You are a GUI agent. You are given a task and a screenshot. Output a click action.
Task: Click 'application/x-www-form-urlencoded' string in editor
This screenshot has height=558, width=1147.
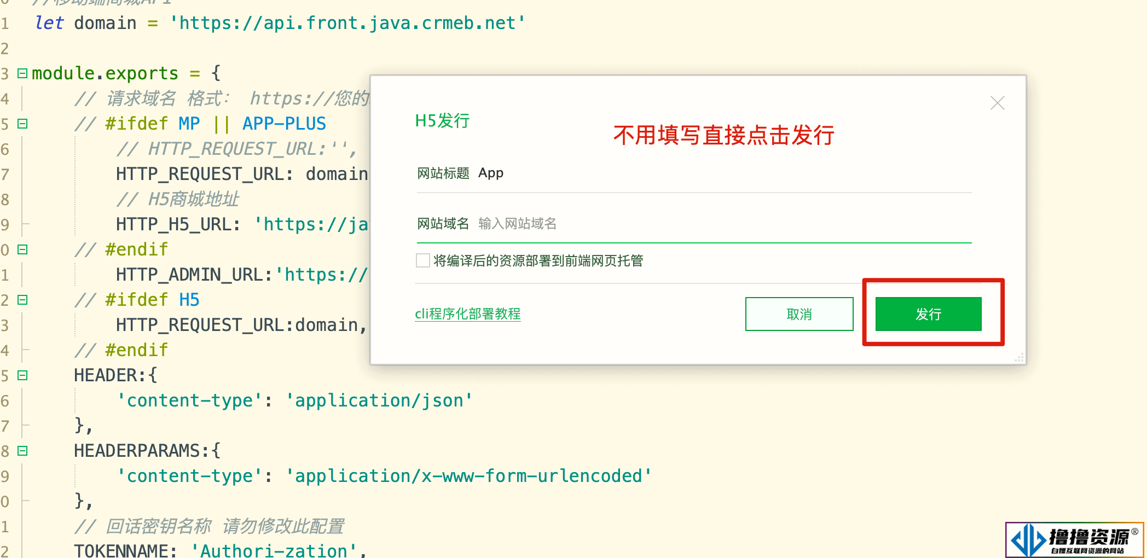pos(468,476)
